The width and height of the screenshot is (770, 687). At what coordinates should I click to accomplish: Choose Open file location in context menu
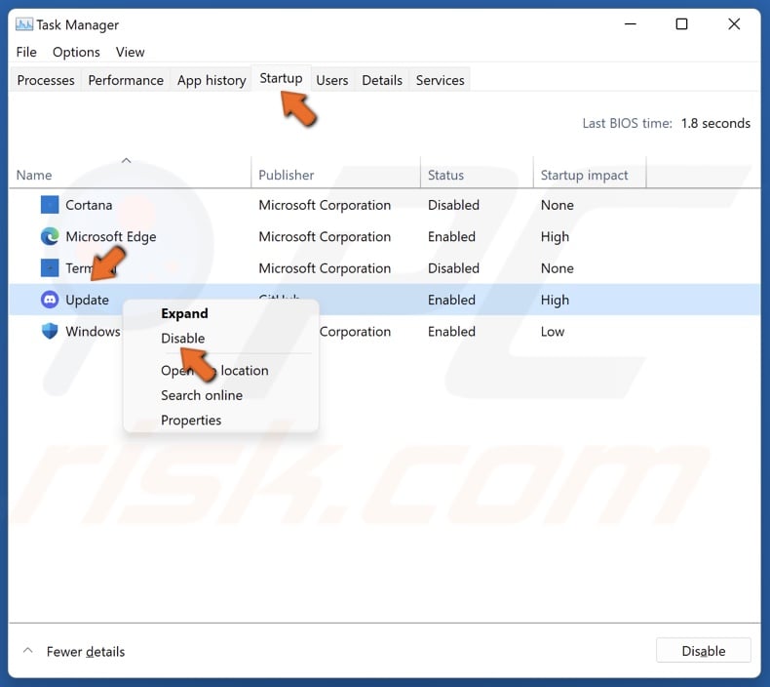point(214,370)
